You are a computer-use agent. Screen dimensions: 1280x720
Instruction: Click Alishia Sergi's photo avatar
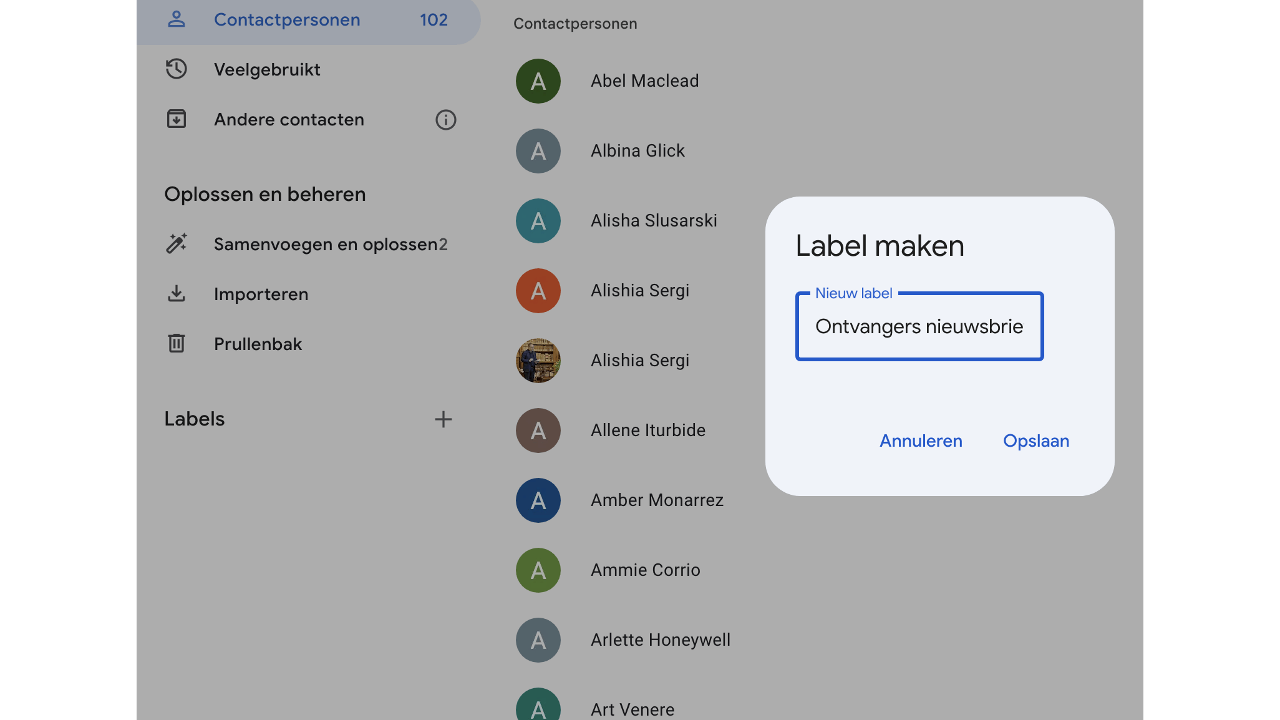[538, 361]
